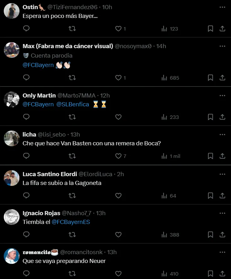The width and height of the screenshot is (231, 279).
Task: Retweet Max's @FCBayern post
Action: 72,78
